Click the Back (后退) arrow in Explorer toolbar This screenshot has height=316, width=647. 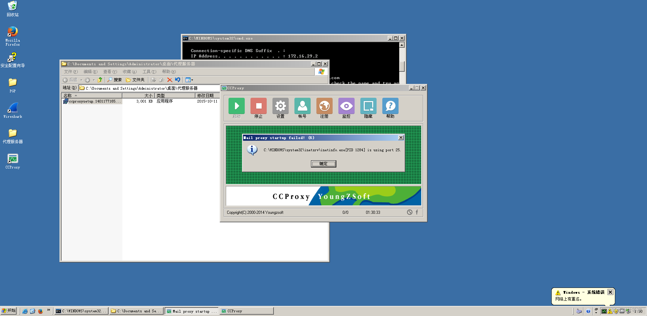pos(65,80)
